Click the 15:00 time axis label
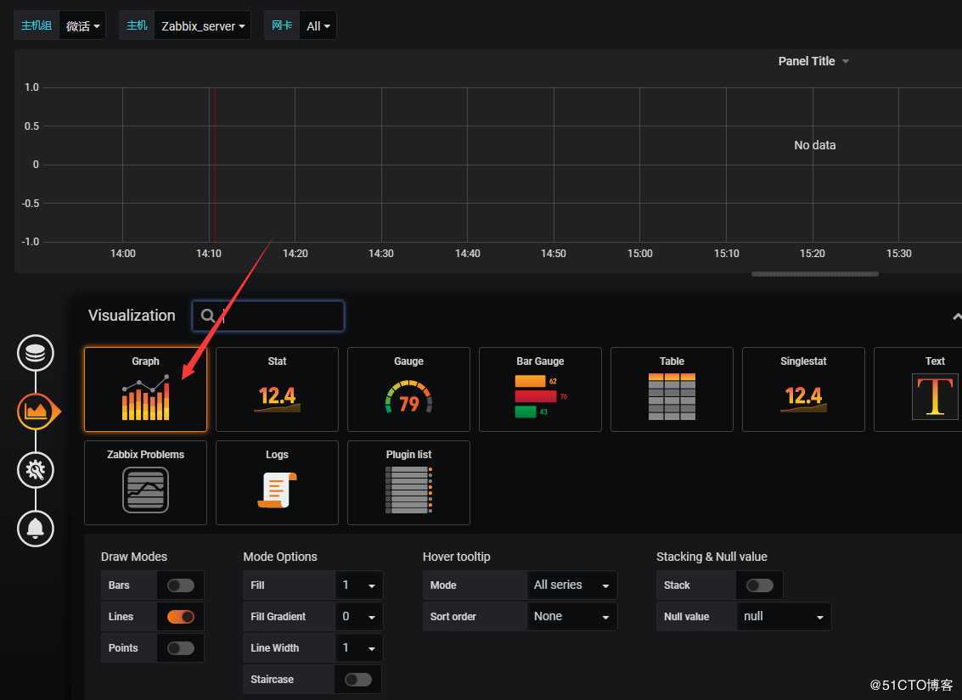The width and height of the screenshot is (962, 700). coord(640,253)
